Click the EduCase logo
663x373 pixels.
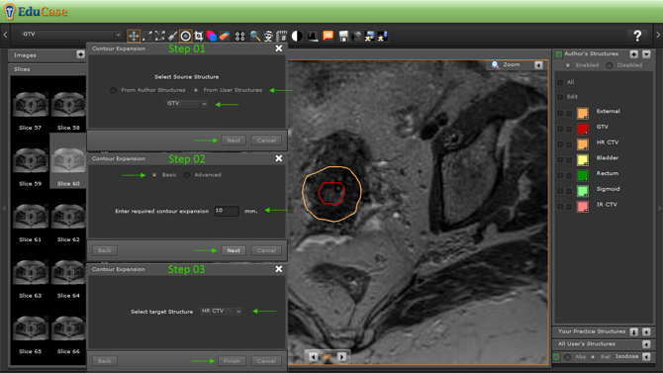click(36, 12)
